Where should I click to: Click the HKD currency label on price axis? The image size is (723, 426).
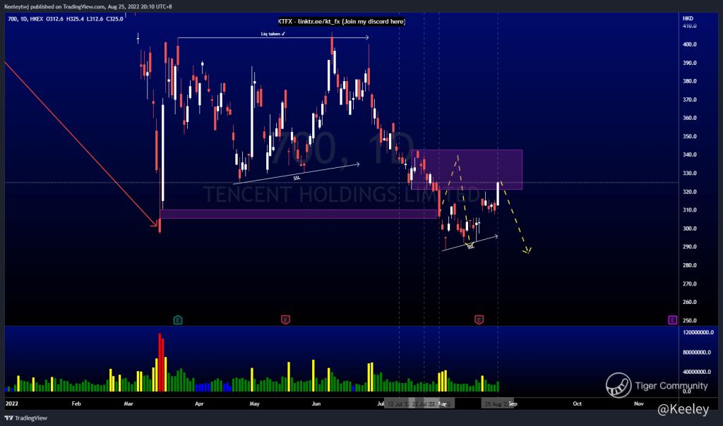688,18
